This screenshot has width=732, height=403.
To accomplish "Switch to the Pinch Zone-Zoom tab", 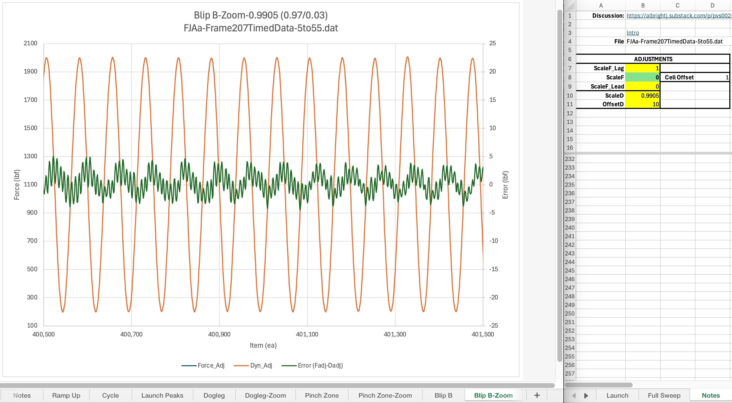I will coord(385,395).
